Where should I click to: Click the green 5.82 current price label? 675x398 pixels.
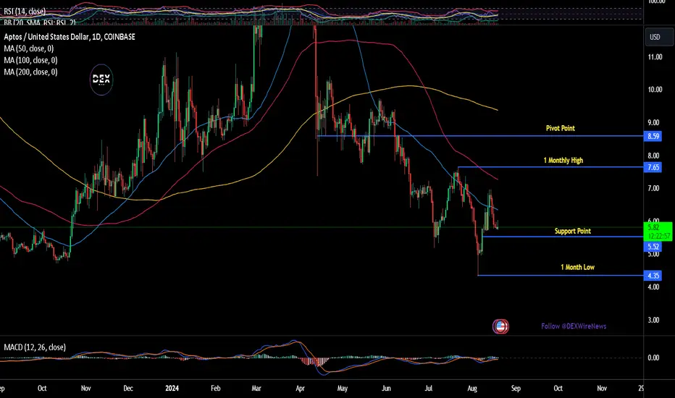pos(658,232)
